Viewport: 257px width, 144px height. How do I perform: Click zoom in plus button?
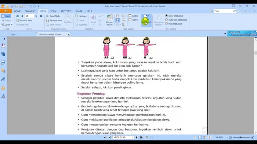[253, 137]
